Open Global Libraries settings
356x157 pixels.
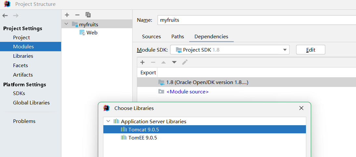tap(31, 103)
